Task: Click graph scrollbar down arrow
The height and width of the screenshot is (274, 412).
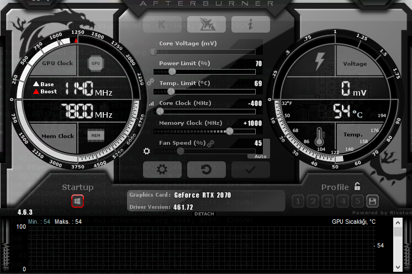Action: click(x=398, y=267)
